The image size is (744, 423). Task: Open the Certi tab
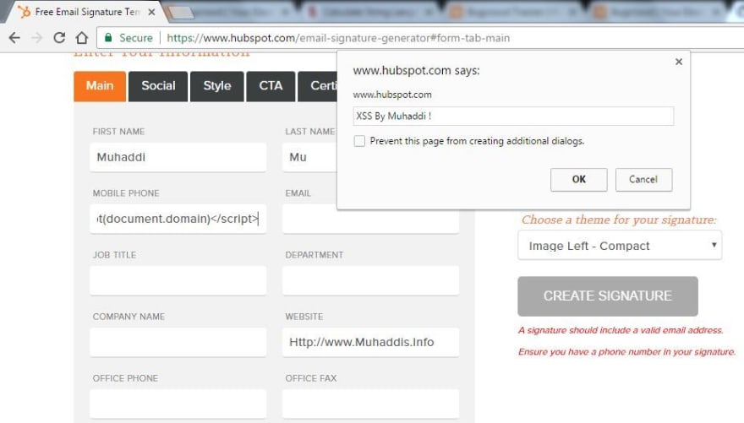click(x=317, y=86)
